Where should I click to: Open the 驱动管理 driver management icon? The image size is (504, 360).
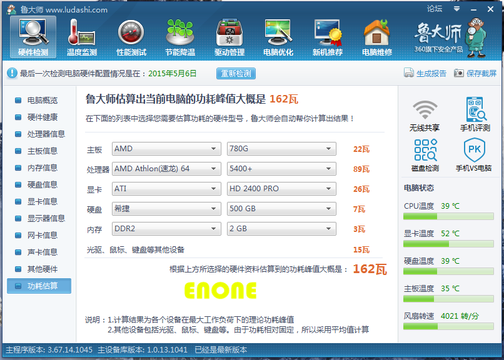(229, 37)
